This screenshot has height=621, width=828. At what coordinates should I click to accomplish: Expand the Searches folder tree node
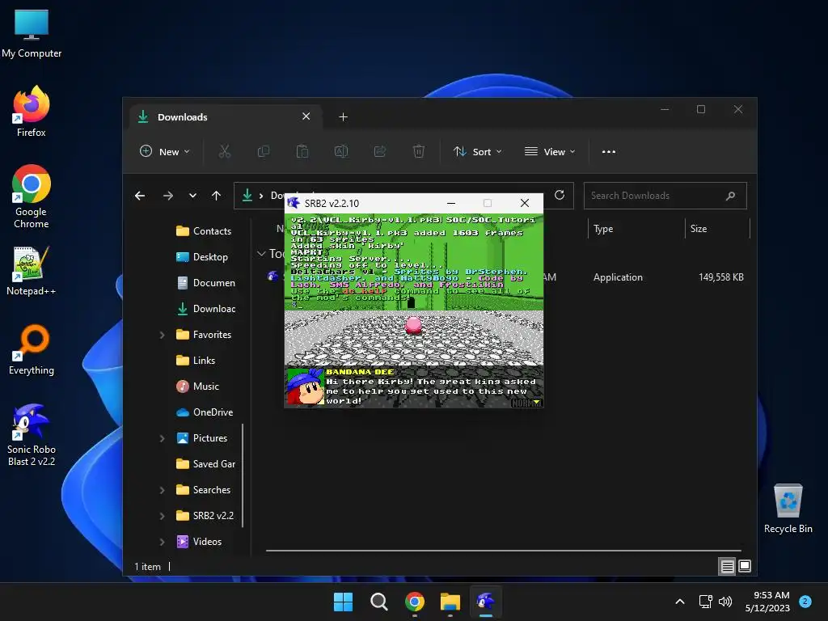click(x=162, y=490)
